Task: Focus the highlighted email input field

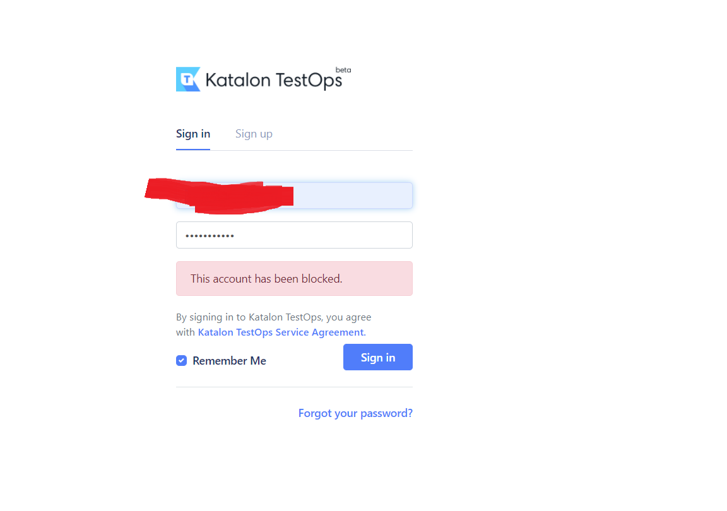Action: point(295,195)
